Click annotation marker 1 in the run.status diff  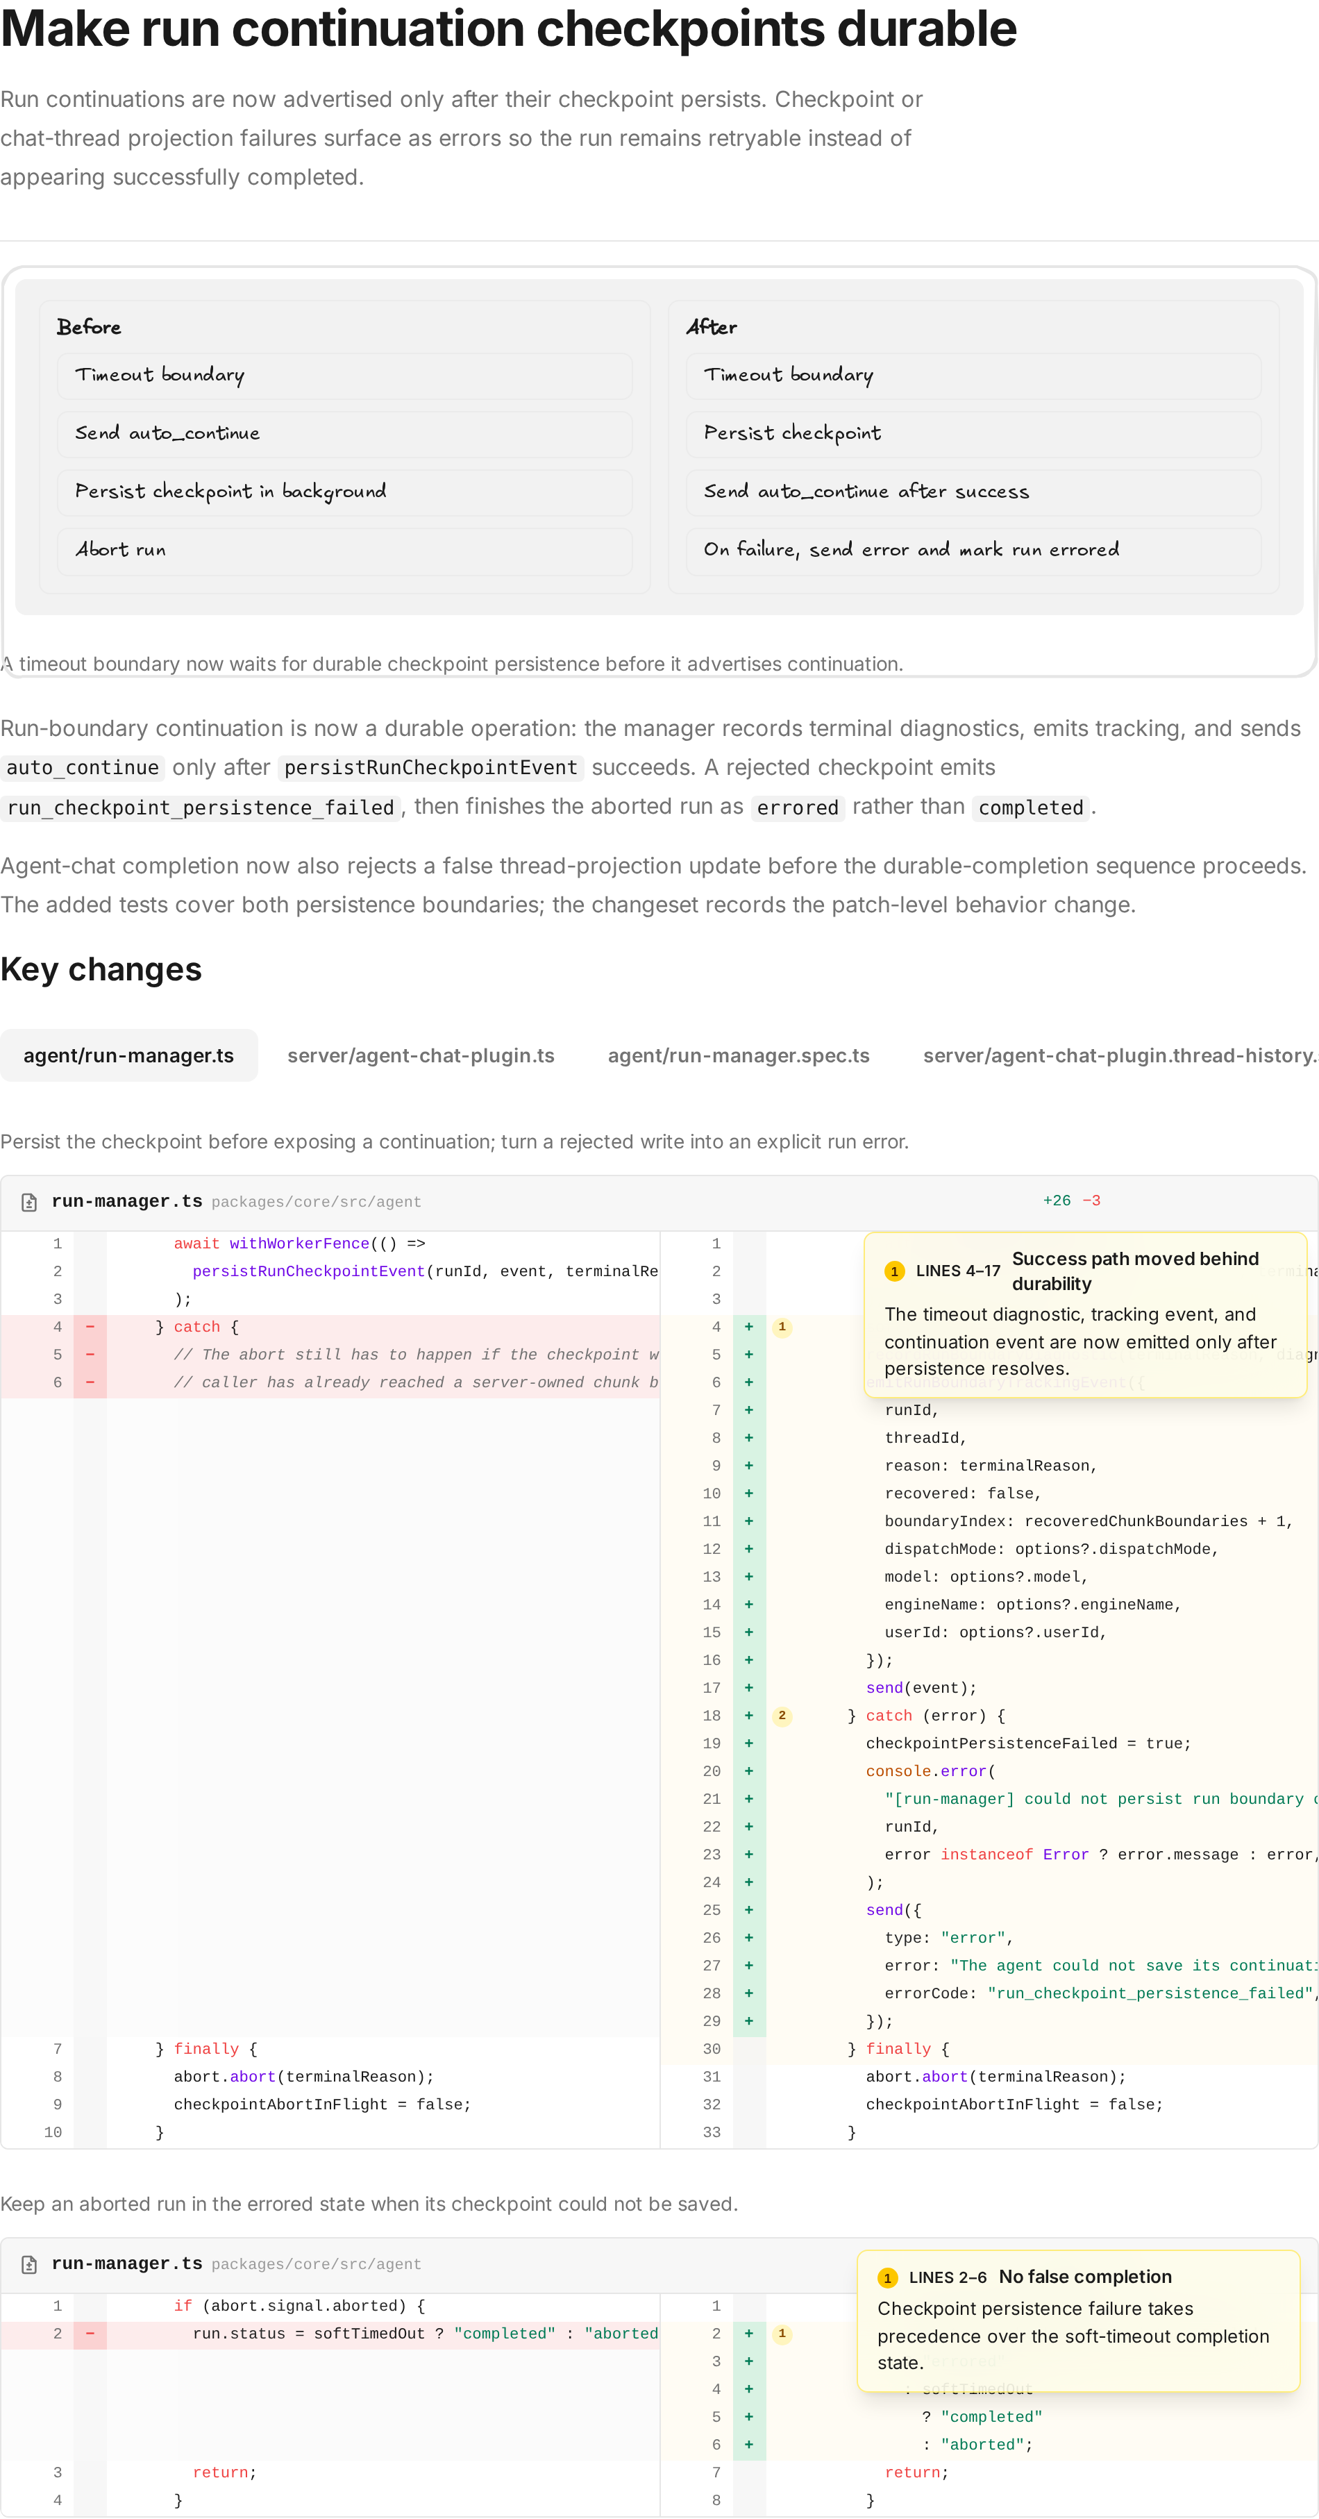(781, 2333)
